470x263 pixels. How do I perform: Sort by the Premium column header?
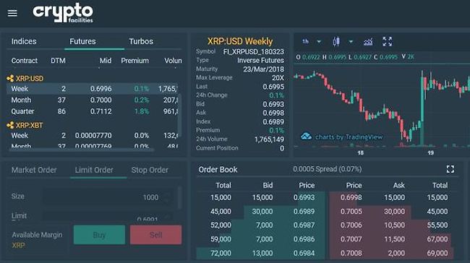tap(135, 61)
